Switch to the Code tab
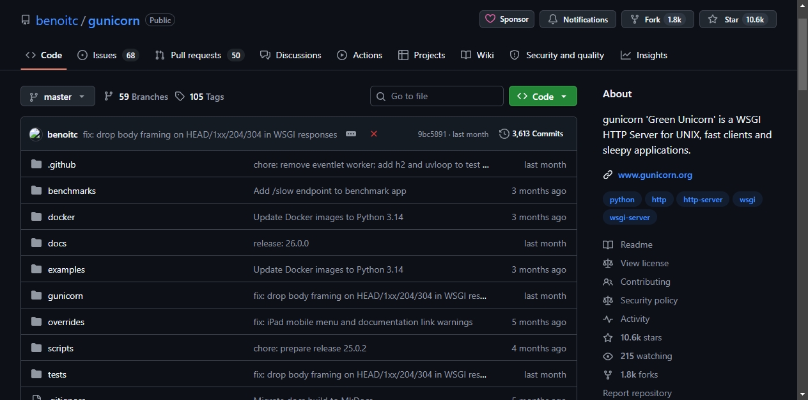808x400 pixels. (x=43, y=55)
